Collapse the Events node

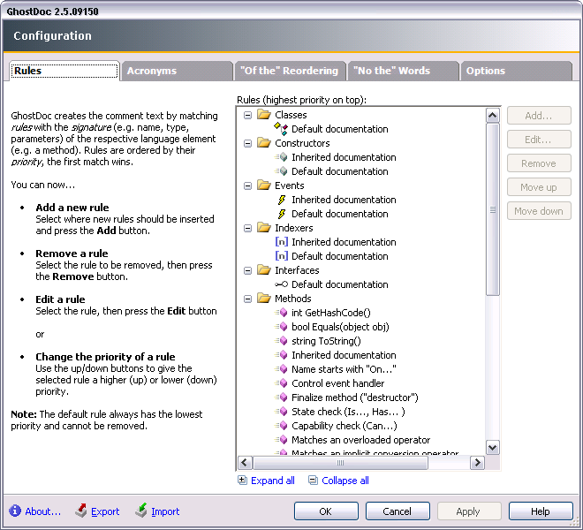coord(247,185)
